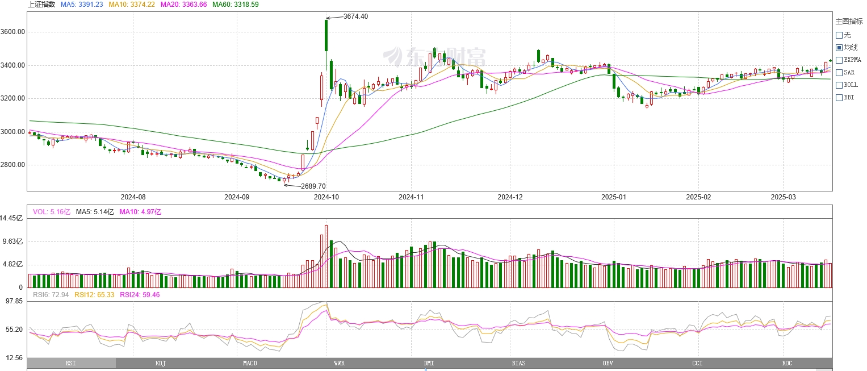Click the 2024-12 date axis label
Viewport: 867px width, 371px height.
click(510, 197)
